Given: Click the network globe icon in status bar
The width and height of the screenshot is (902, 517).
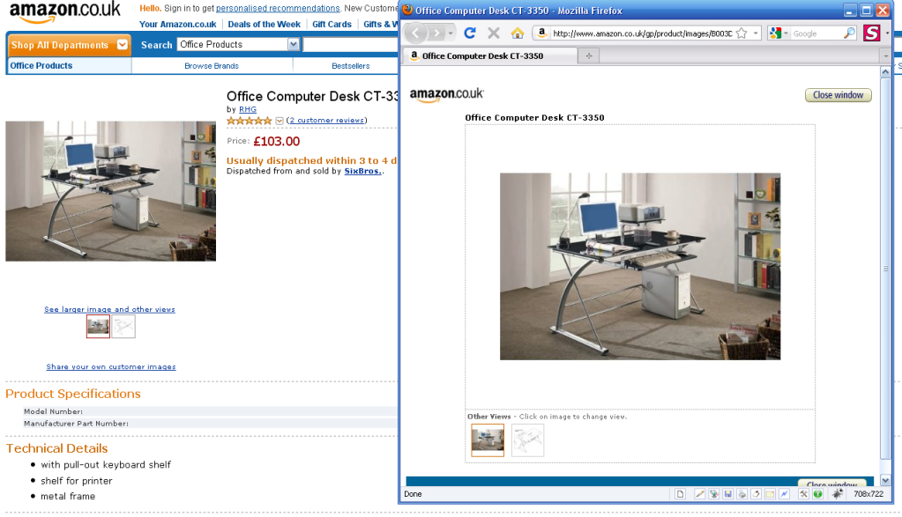Looking at the screenshot, I should tap(714, 494).
